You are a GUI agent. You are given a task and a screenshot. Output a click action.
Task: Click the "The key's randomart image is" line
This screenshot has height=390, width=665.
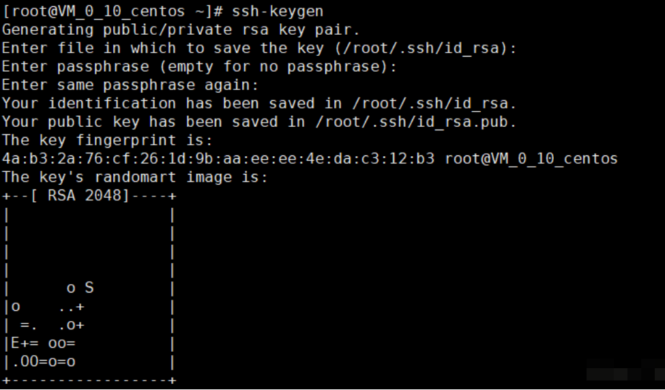(135, 177)
